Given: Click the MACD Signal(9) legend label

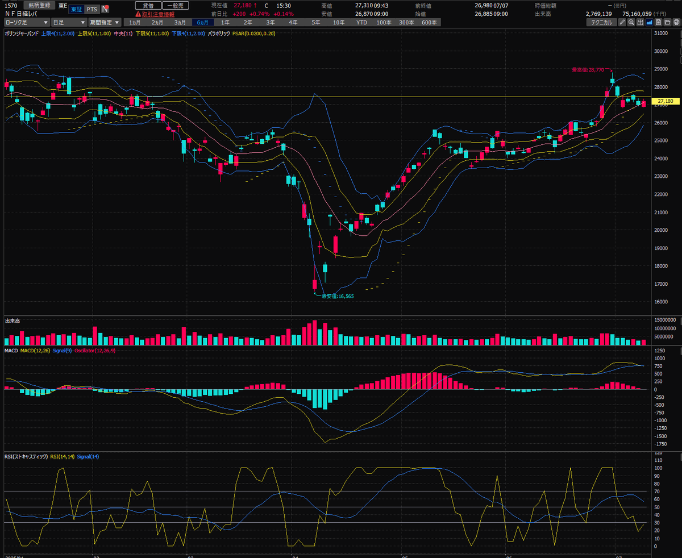Looking at the screenshot, I should click(63, 351).
